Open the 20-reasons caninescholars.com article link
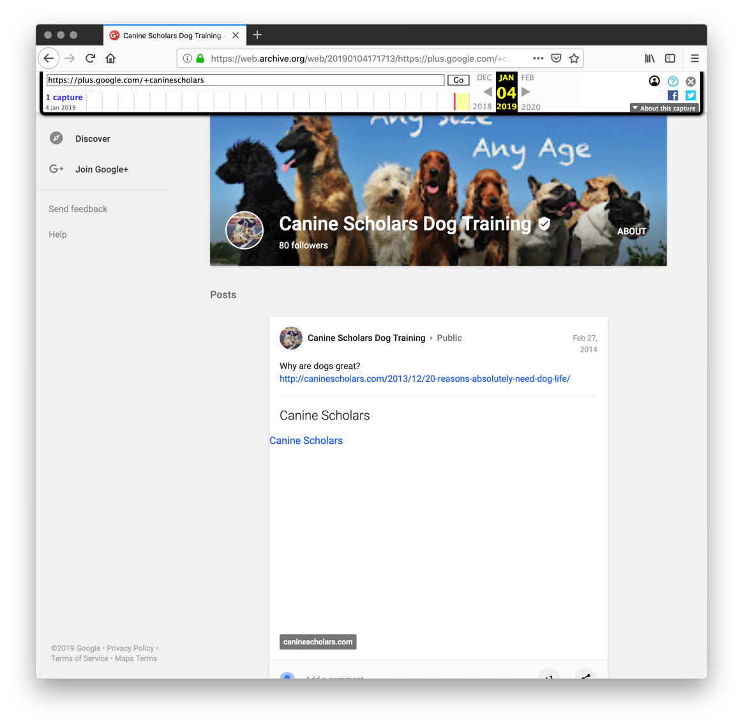Image resolution: width=743 pixels, height=726 pixels. [x=424, y=379]
